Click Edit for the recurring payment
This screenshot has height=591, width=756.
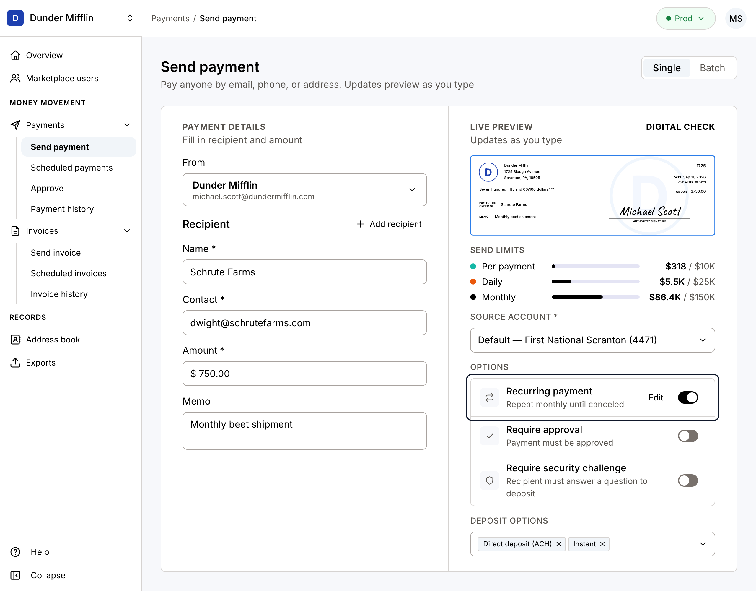pos(656,397)
